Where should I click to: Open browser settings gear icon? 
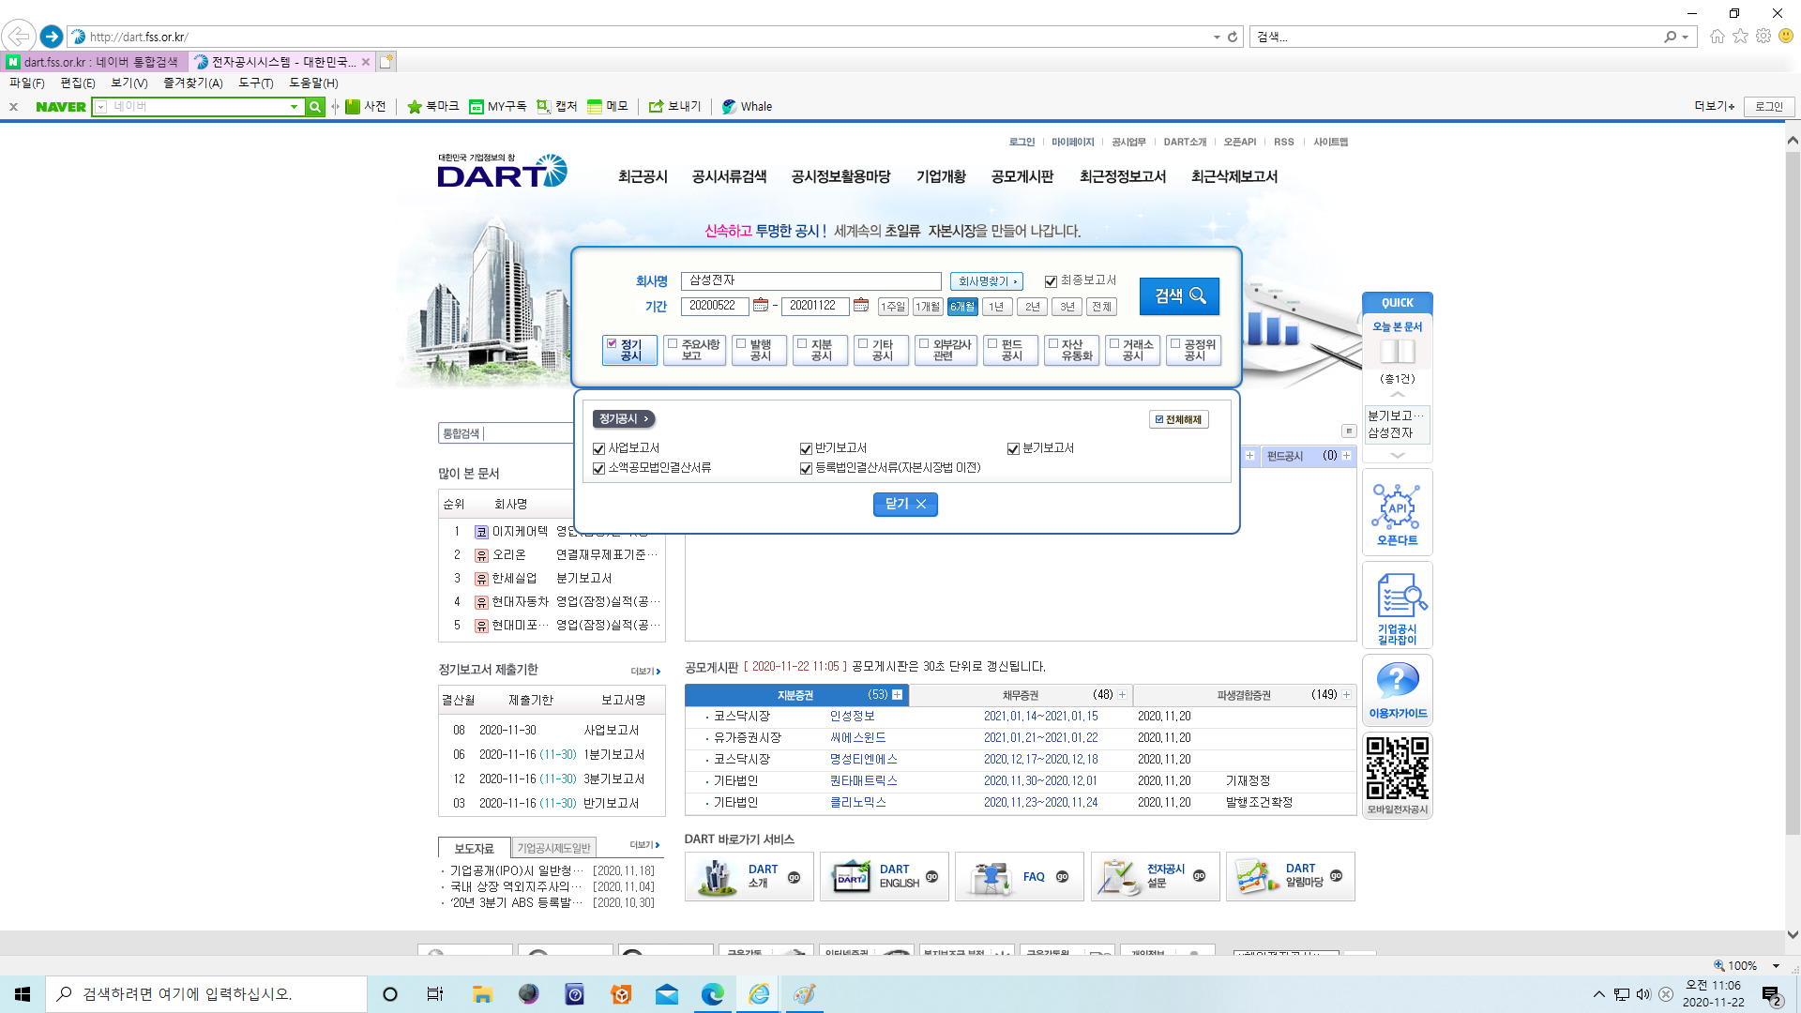coord(1763,36)
